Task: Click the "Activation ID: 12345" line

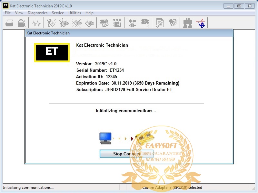Action: click(96, 77)
